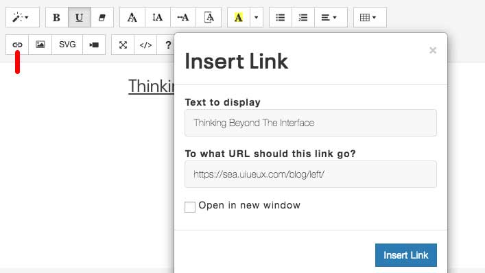Toggle fullscreen editor mode
485x273 pixels.
123,45
